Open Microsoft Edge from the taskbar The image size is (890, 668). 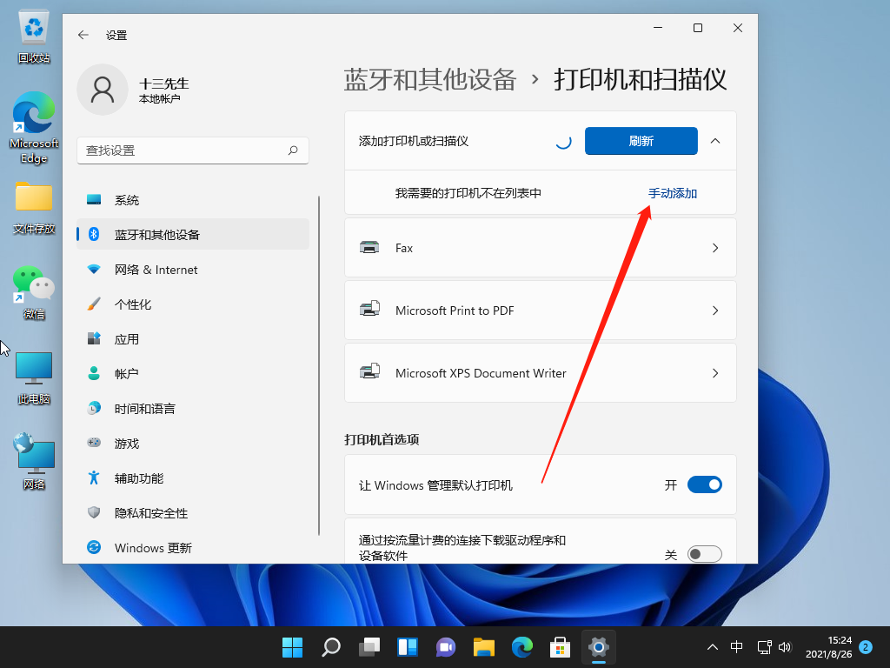point(521,647)
